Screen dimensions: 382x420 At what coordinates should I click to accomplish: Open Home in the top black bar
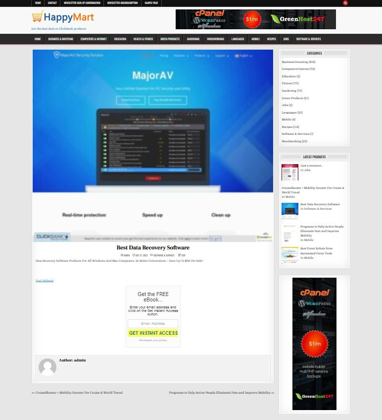38,3
